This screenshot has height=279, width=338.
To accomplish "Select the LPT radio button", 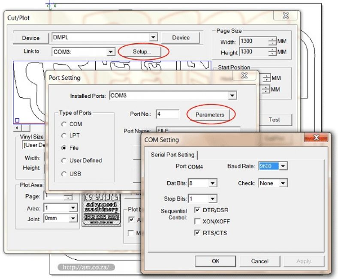I will click(x=64, y=136).
